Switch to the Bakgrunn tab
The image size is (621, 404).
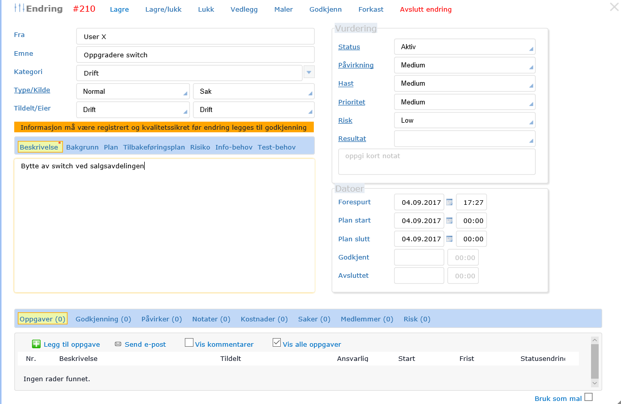click(82, 147)
